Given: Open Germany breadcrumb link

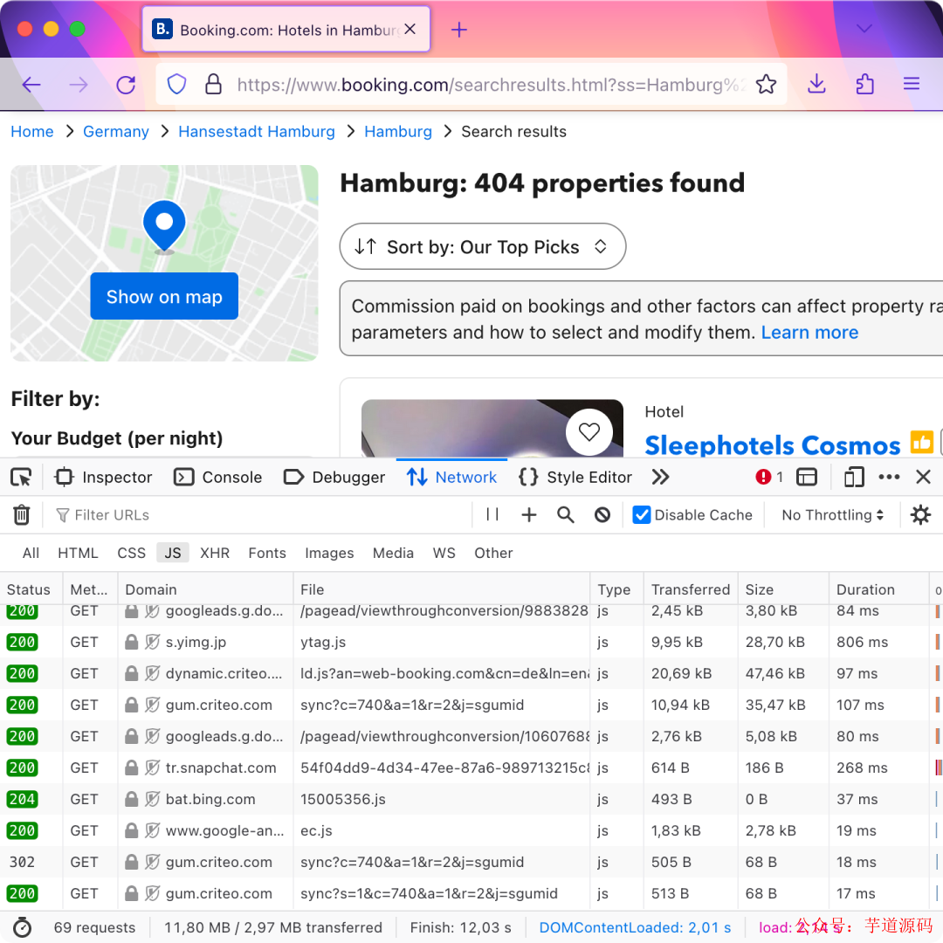Looking at the screenshot, I should point(116,132).
